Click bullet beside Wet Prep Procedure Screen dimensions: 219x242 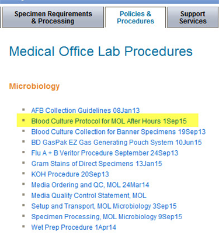[x=23, y=226]
